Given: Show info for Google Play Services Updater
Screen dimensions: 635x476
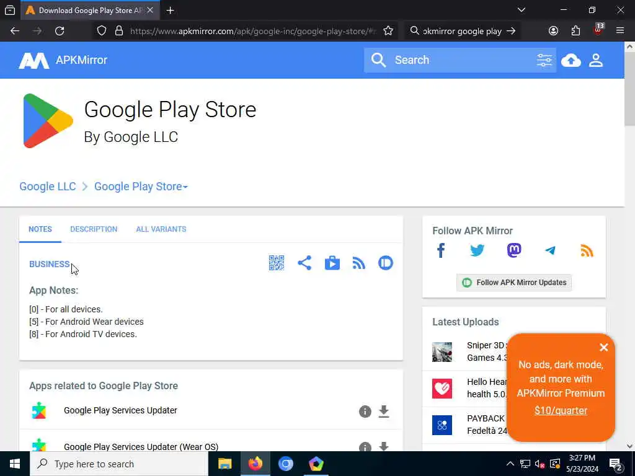Looking at the screenshot, I should 365,412.
